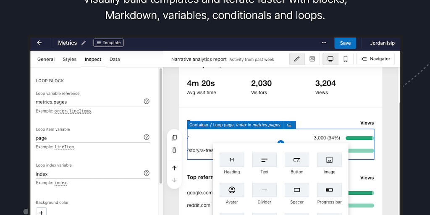Select desktop viewport view

tap(330, 59)
